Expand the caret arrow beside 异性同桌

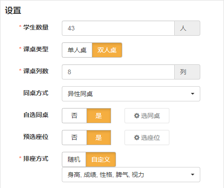tap(193, 94)
